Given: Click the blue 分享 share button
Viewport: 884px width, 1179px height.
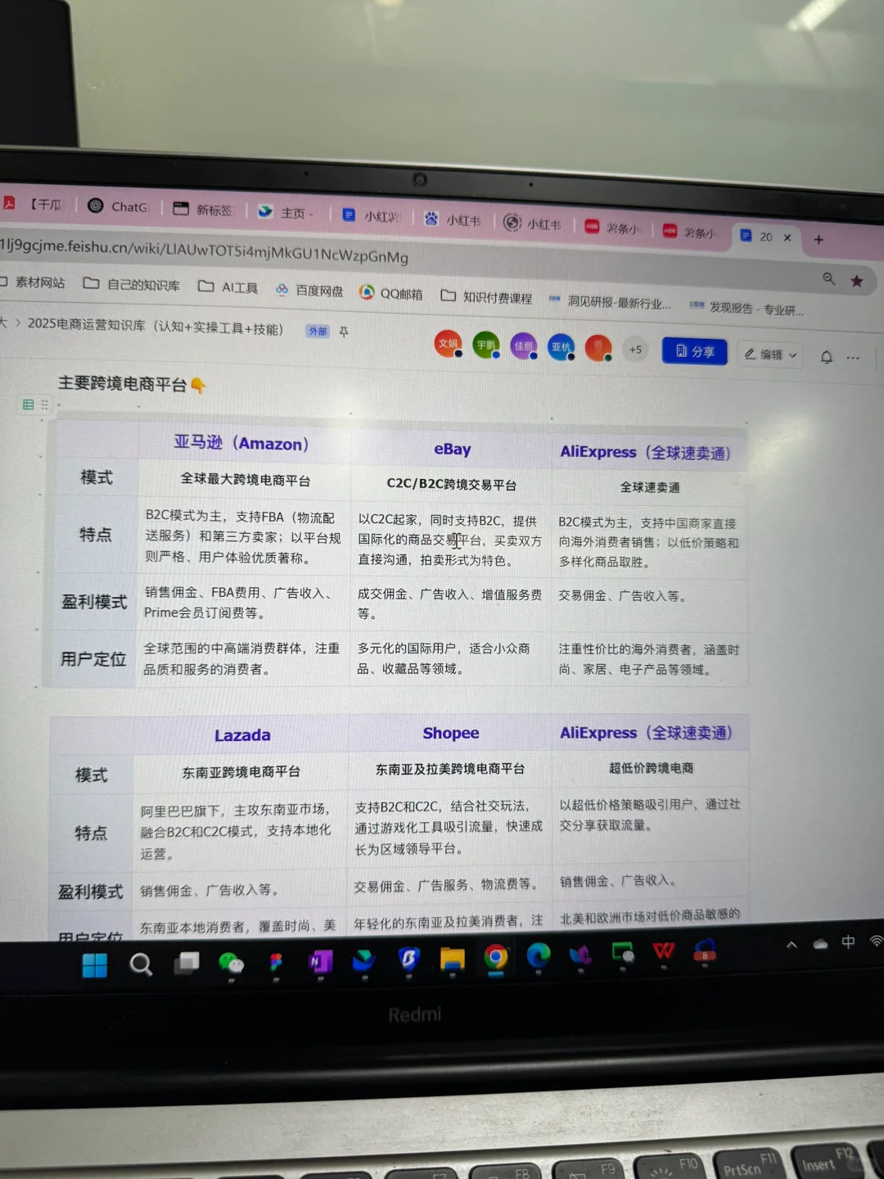Looking at the screenshot, I should point(694,351).
